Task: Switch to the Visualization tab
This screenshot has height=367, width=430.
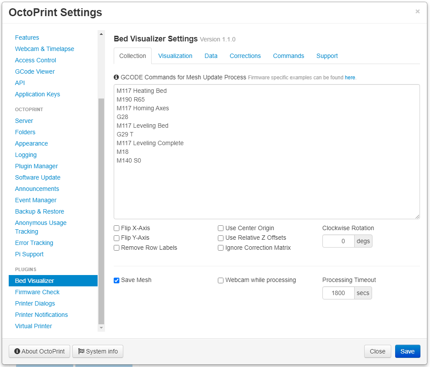Action: coord(175,56)
